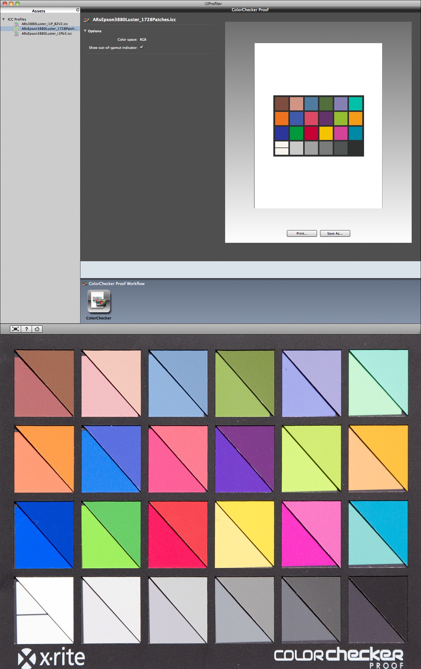Viewport: 421px width, 669px height.
Task: Click the Print... button
Action: point(302,233)
